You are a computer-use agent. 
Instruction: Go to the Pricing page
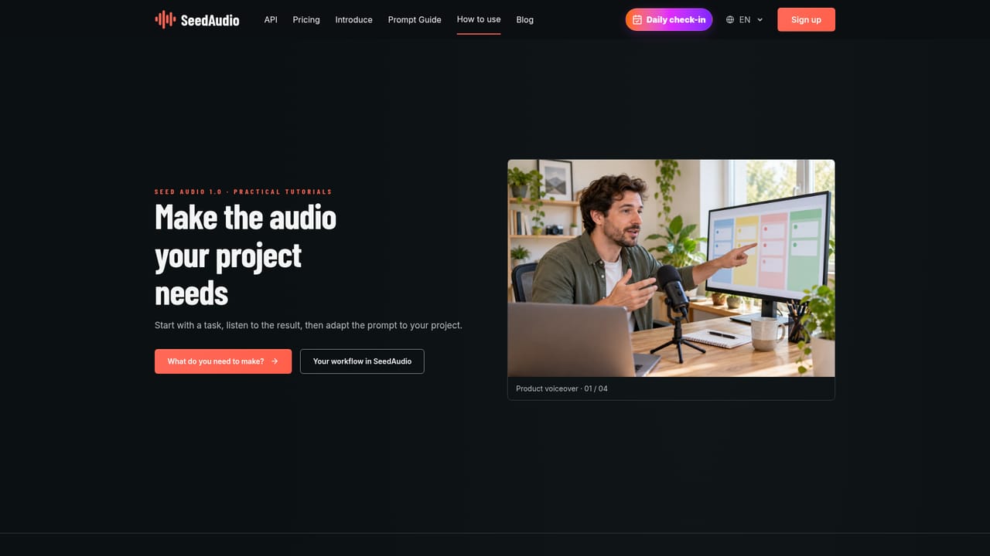tap(306, 19)
